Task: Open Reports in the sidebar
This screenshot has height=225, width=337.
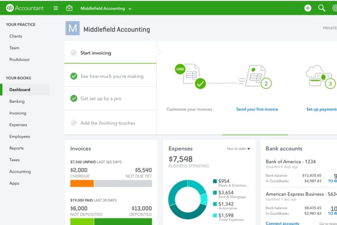Action: 16,148
